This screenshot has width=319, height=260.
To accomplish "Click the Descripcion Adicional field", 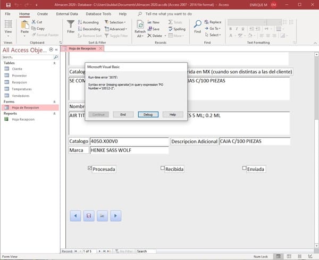I will tap(255, 141).
